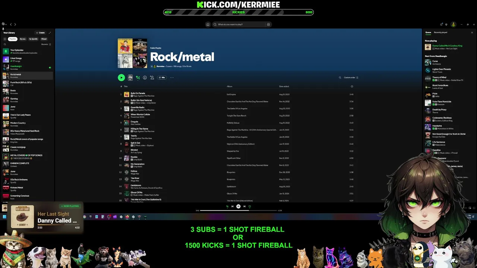Navigate back in Spotify
Viewport: 477px width, 268px height.
(10, 24)
